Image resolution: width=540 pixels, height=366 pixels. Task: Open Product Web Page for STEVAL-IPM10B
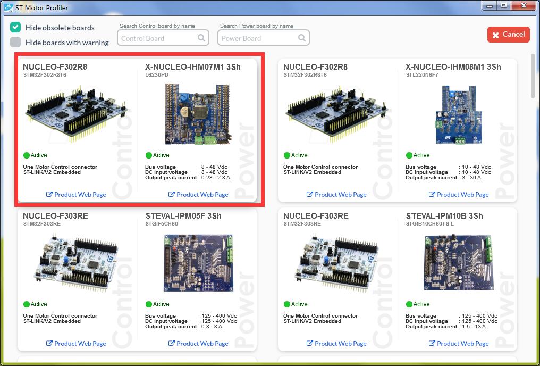[x=459, y=343]
